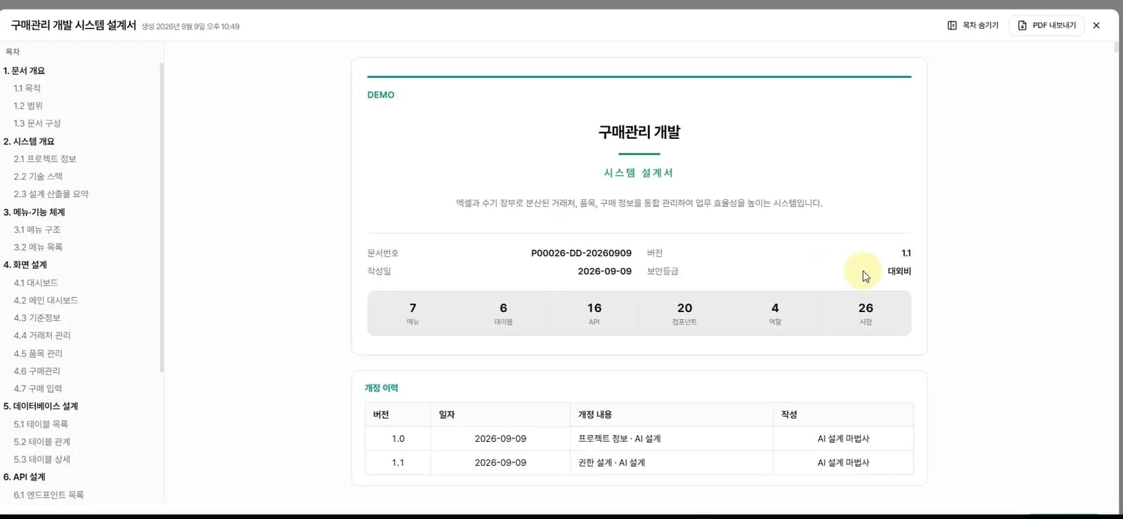Navigate to 2. 시스템 개요
Screen dimensions: 1123x519
pyautogui.click(x=29, y=142)
